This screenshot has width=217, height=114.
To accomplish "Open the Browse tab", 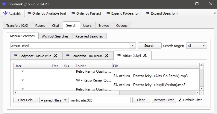I will pos(104,26).
